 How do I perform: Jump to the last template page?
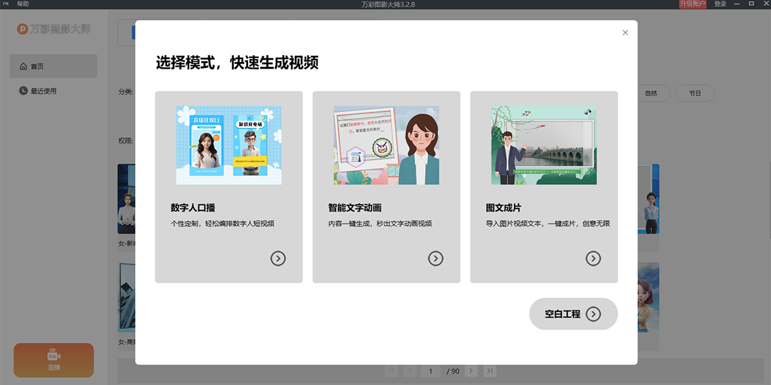(490, 371)
